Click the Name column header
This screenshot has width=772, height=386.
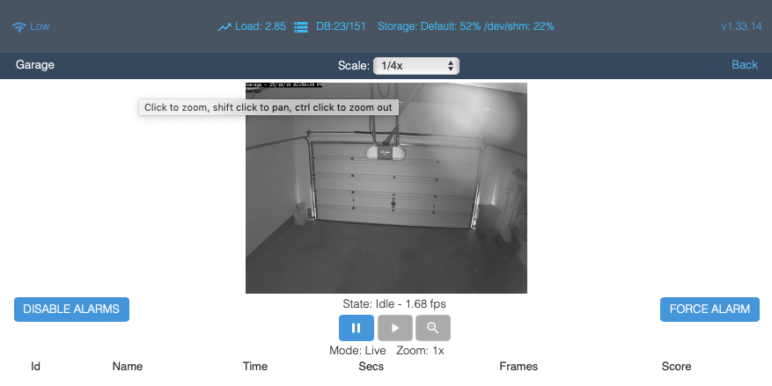(128, 367)
